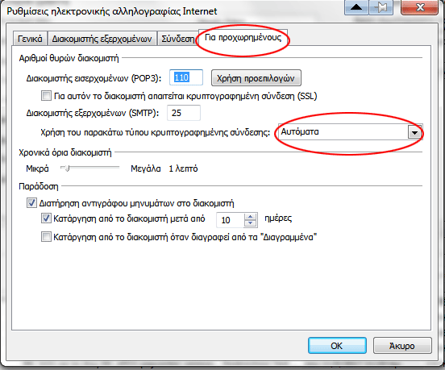The width and height of the screenshot is (445, 370).
Task: Select the Σύνδεση tab
Action: coord(178,39)
